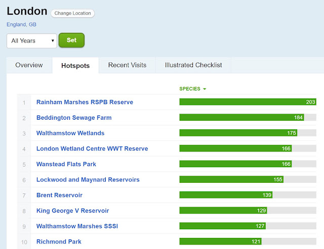Switch to the Overview tab
Screen dimensions: 324x249
pyautogui.click(x=29, y=65)
